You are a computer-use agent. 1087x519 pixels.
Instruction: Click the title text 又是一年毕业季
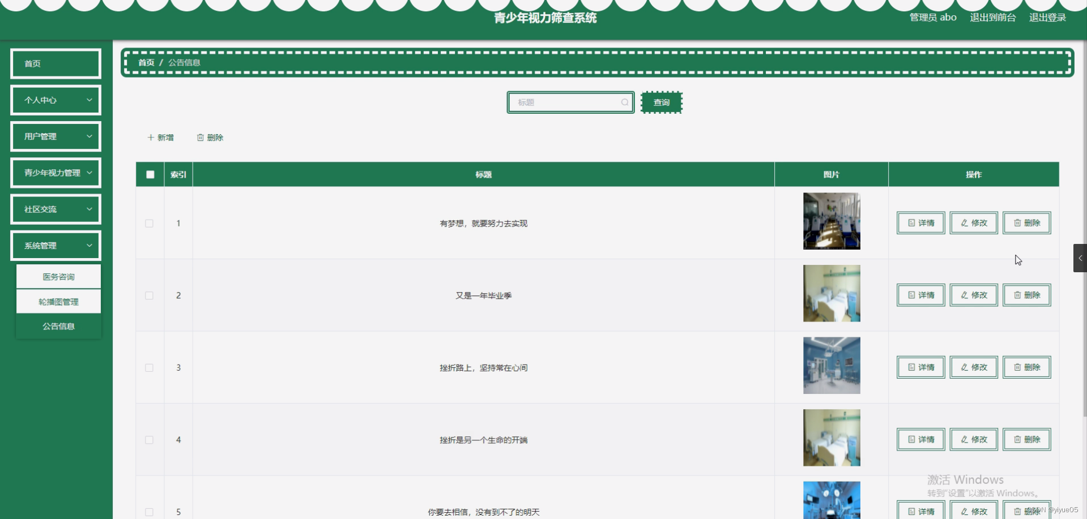(484, 295)
